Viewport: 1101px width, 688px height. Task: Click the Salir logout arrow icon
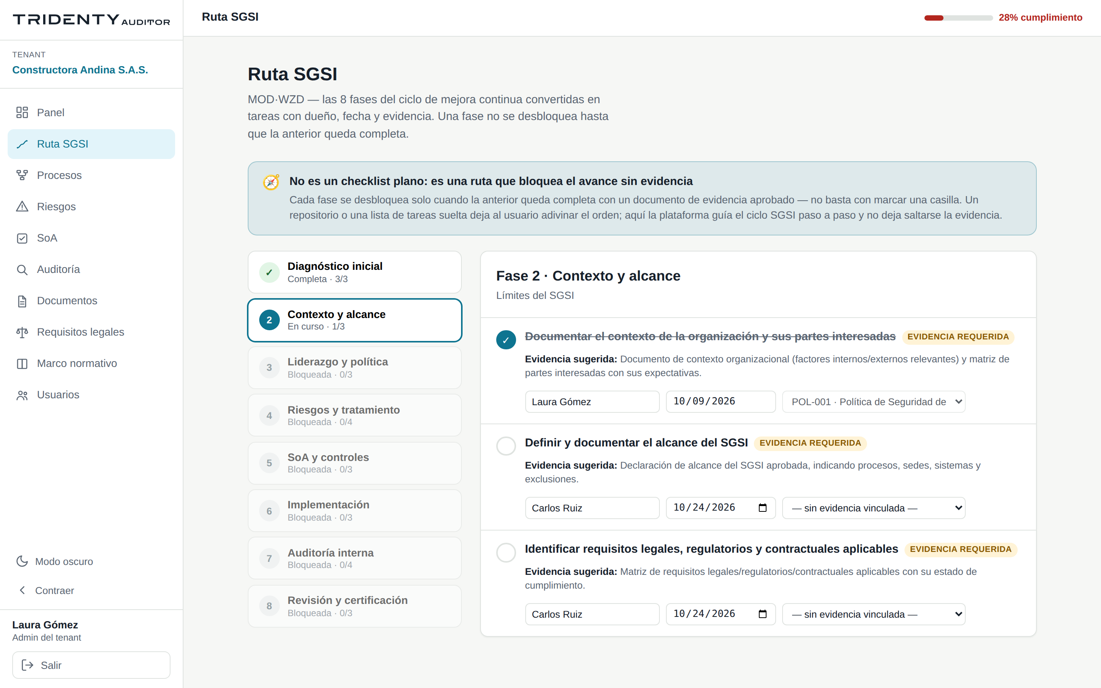[27, 665]
